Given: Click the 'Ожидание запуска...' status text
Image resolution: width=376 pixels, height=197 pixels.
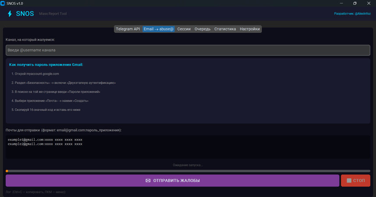Looking at the screenshot, I should (x=188, y=165).
